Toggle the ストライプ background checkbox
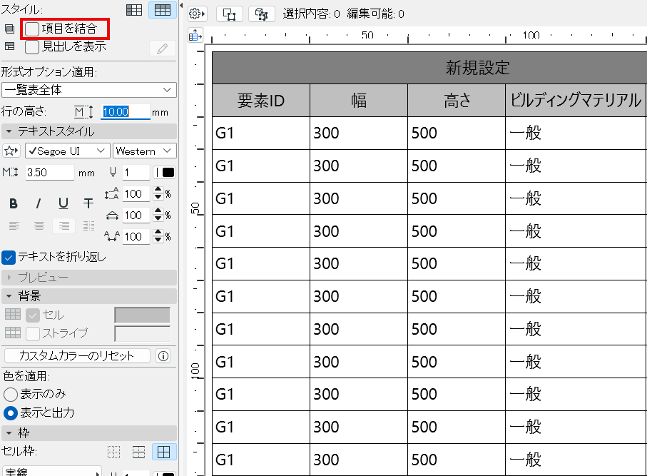 33,333
